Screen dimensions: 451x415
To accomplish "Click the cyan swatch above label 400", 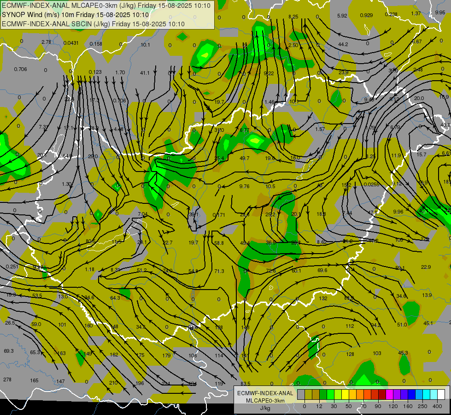I will coord(434,395).
